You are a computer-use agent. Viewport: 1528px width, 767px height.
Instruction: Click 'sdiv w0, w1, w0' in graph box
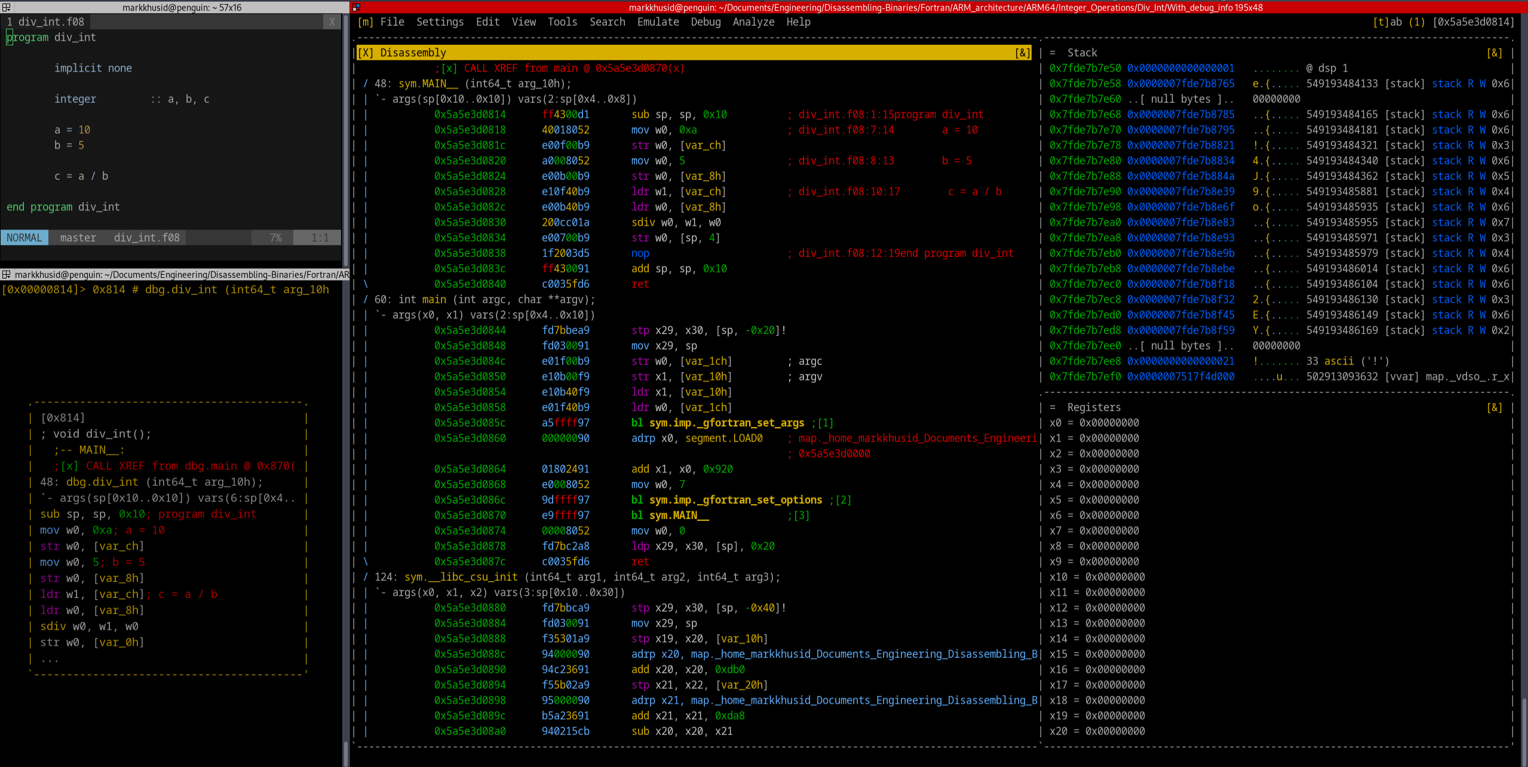(90, 627)
